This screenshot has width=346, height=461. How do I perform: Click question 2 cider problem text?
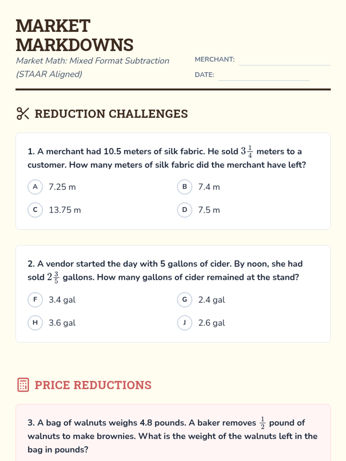click(165, 271)
